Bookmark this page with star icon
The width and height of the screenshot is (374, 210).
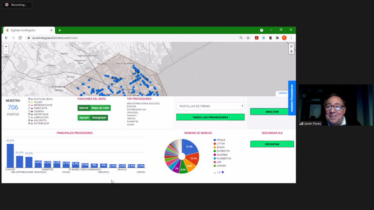248,38
